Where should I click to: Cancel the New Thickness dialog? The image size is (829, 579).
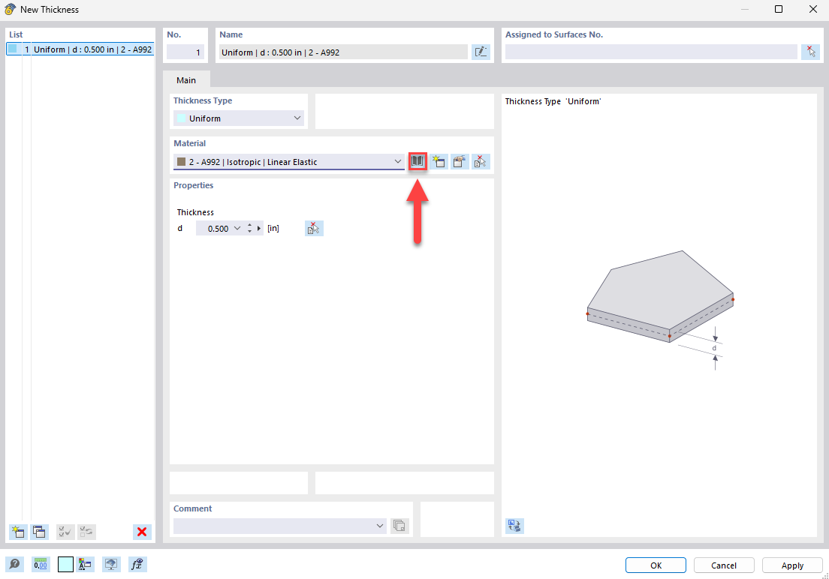click(x=723, y=565)
